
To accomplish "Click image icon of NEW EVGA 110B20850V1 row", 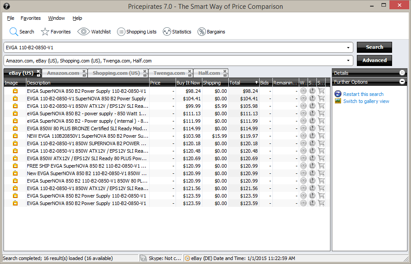I will tap(15, 136).
